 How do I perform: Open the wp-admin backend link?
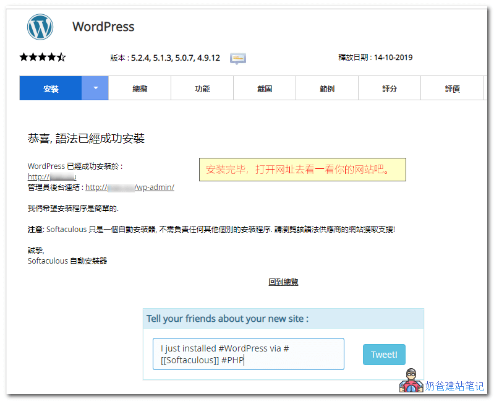click(x=130, y=188)
